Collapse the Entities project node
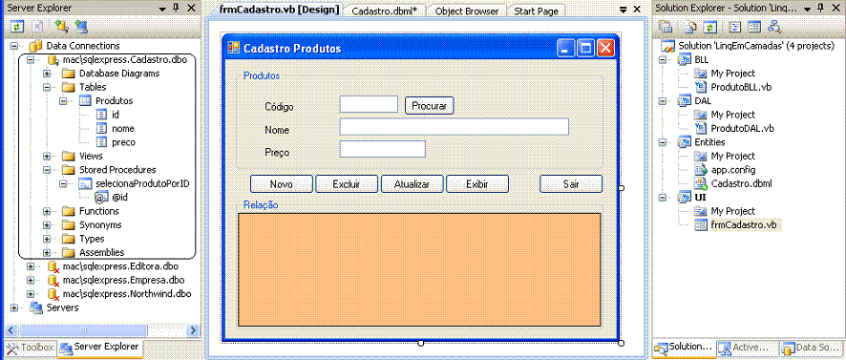846x360 pixels. [x=663, y=142]
